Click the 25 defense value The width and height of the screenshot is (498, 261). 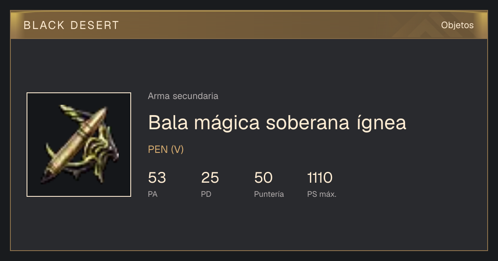(210, 178)
